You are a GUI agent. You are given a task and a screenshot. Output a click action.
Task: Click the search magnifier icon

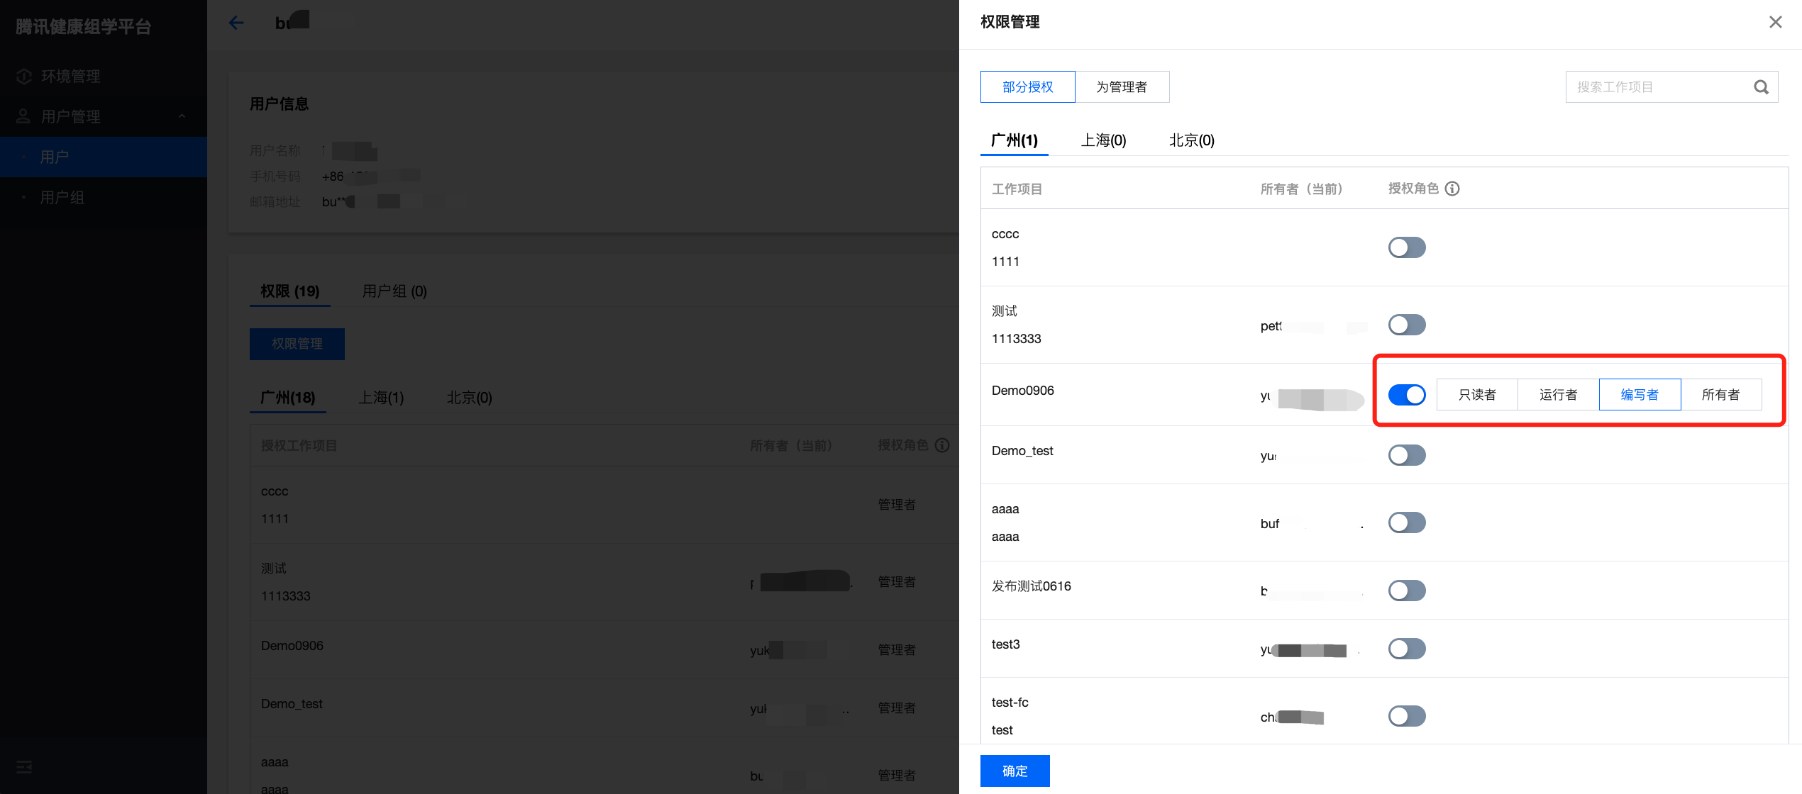click(x=1761, y=87)
